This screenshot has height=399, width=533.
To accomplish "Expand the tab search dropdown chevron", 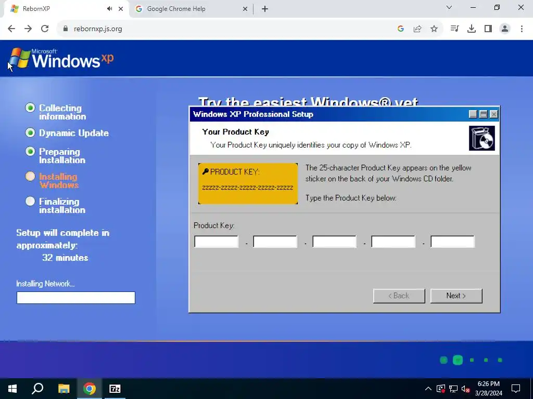I will [x=449, y=7].
